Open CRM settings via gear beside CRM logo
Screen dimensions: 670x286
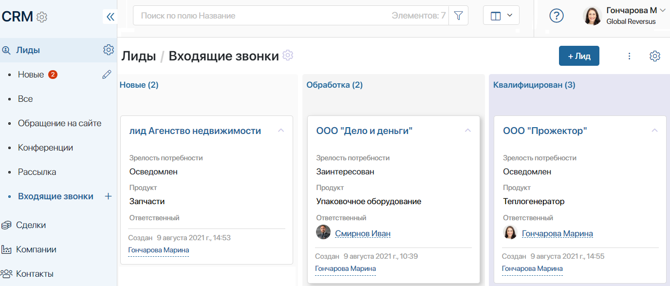point(42,16)
